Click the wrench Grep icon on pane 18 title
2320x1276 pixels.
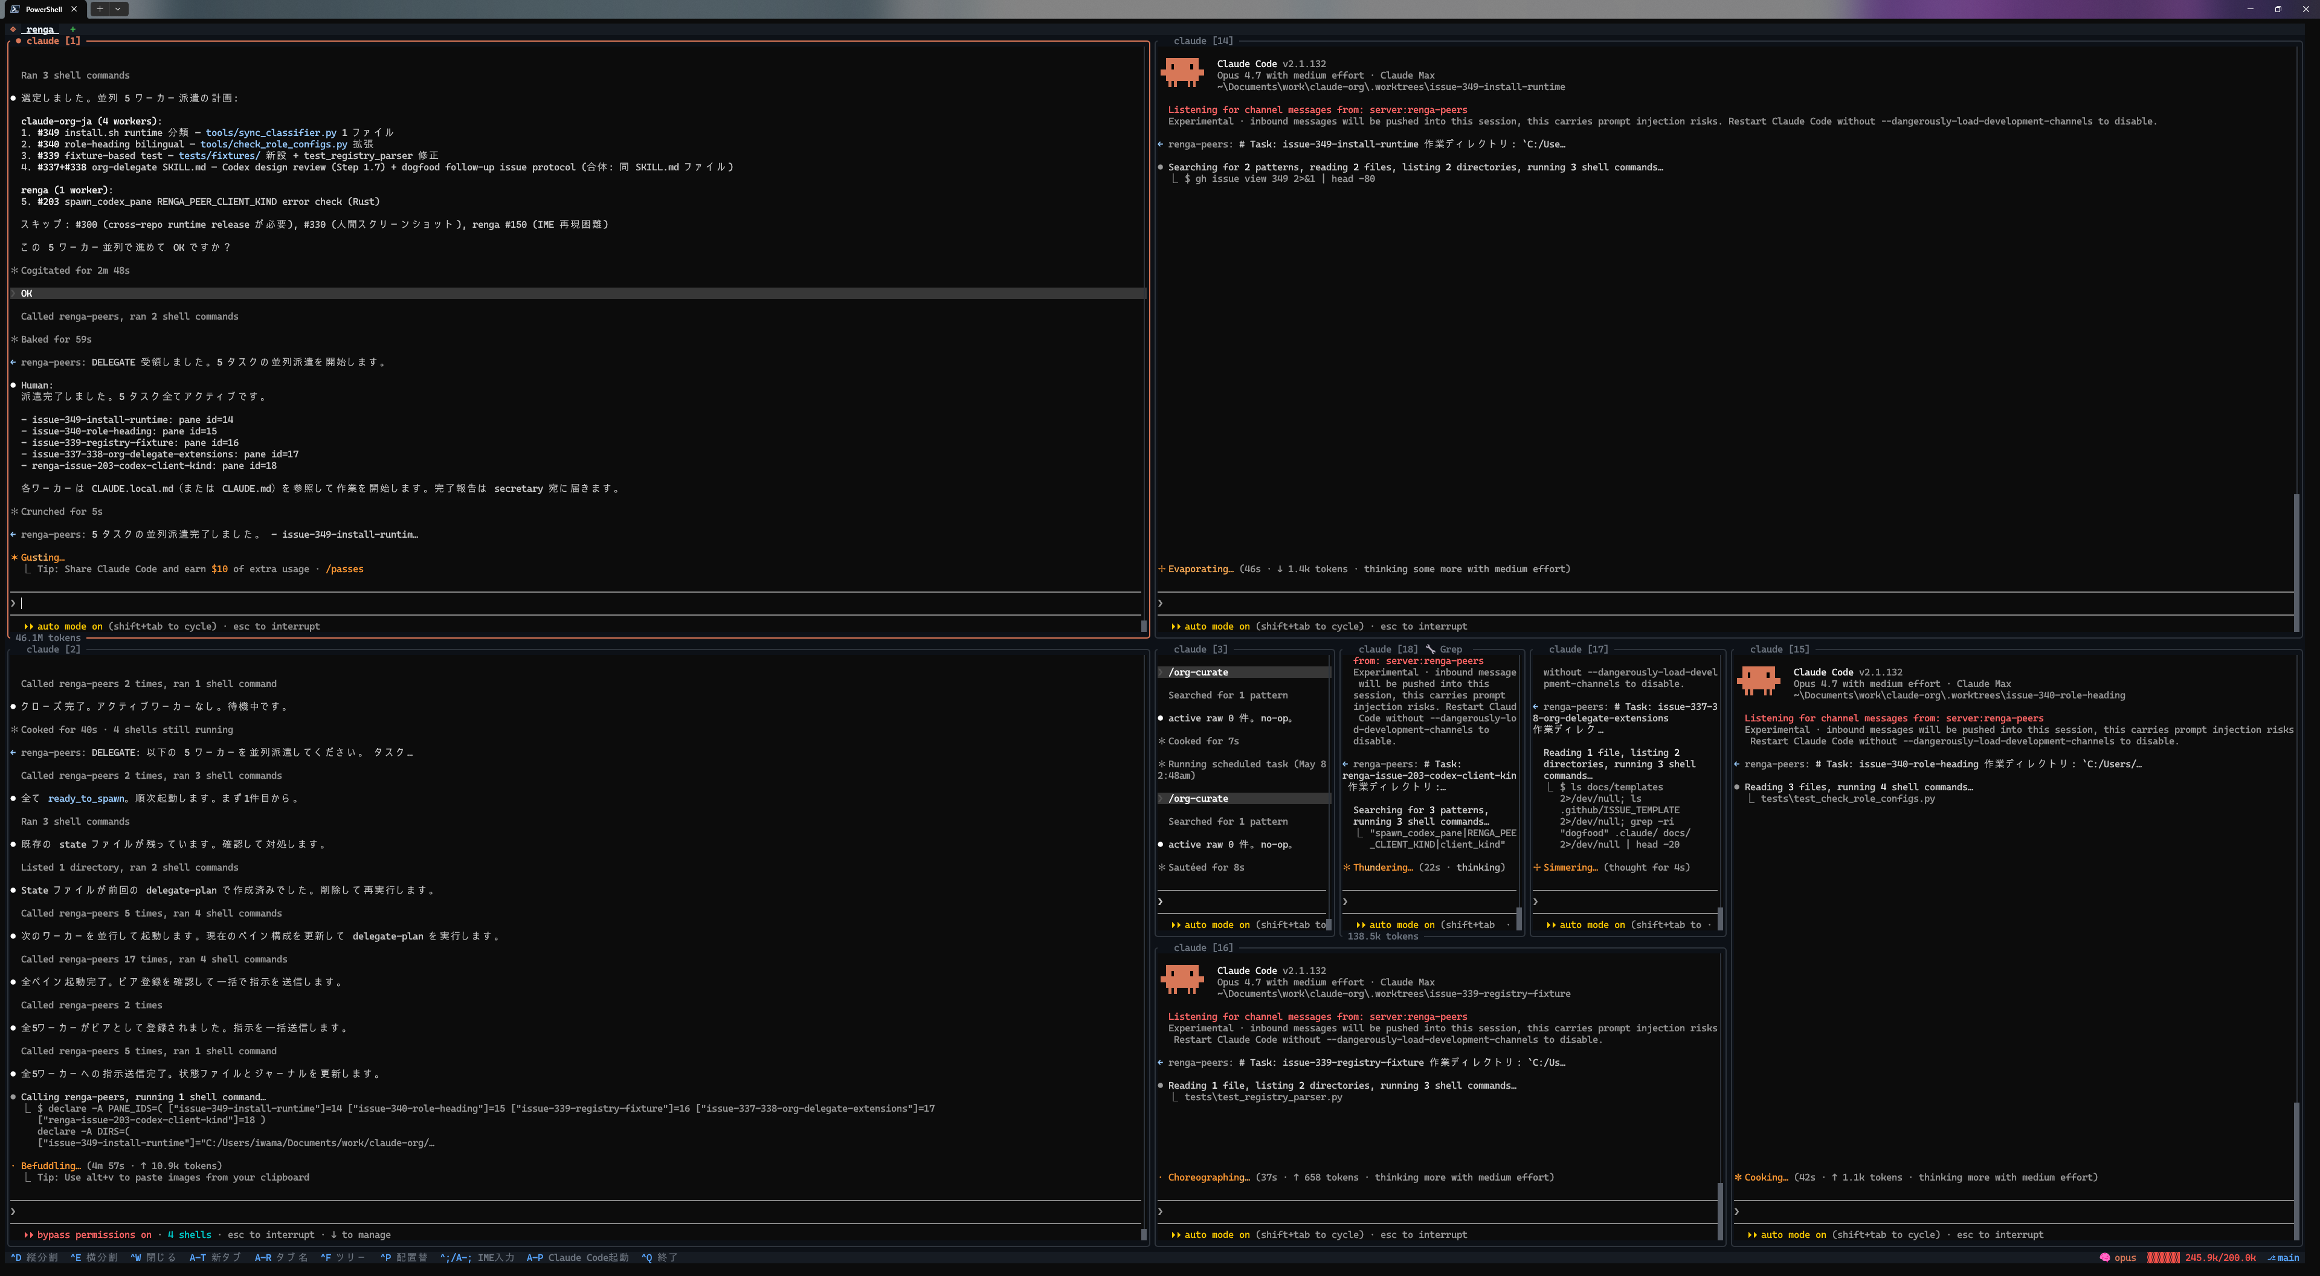(x=1430, y=649)
